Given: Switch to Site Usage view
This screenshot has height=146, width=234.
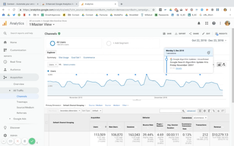Looking at the screenshot, I should [64, 58].
